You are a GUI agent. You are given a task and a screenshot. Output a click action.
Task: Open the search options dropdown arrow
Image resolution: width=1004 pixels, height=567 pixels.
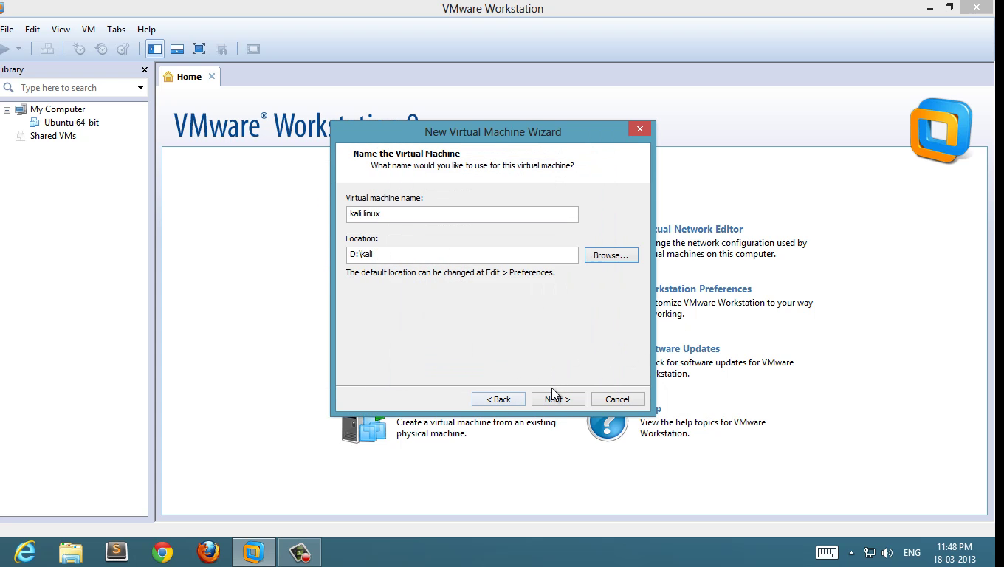pyautogui.click(x=140, y=88)
